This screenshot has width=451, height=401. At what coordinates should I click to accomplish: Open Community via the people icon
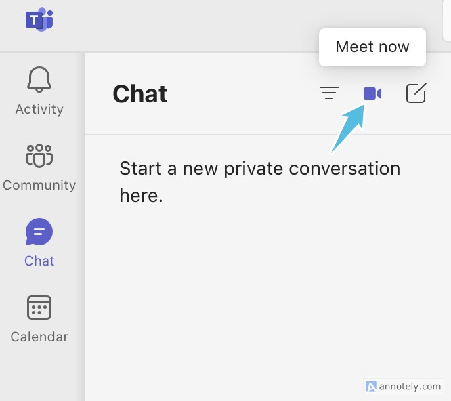39,156
